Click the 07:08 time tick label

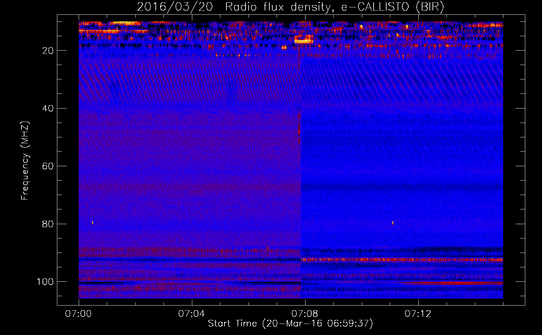305,314
